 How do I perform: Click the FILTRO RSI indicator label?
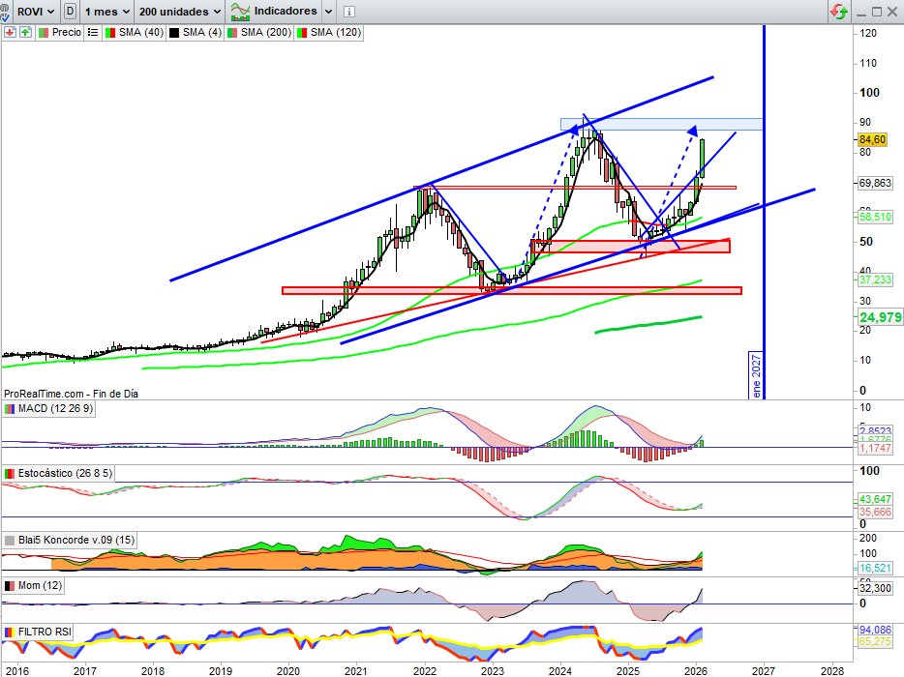(38, 632)
